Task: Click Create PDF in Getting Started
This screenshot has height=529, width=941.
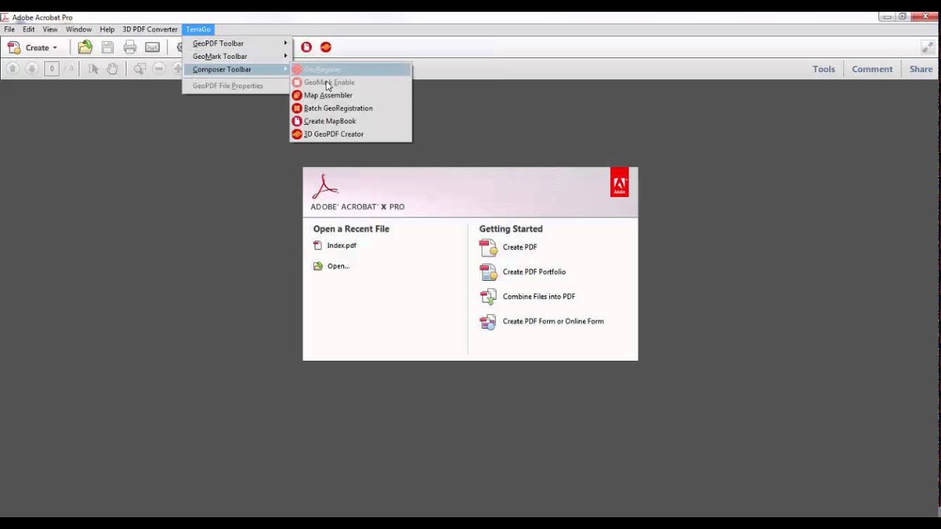Action: pos(520,248)
